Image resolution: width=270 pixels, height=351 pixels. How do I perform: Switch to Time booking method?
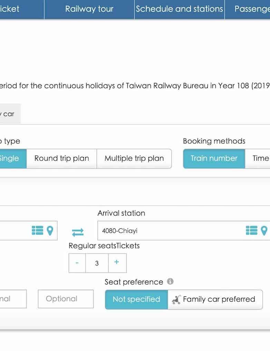(x=260, y=159)
